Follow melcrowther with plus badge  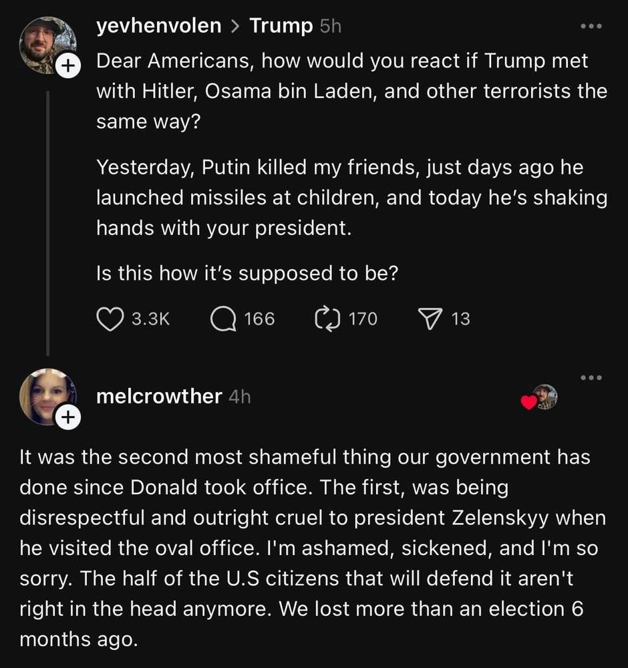pyautogui.click(x=68, y=417)
